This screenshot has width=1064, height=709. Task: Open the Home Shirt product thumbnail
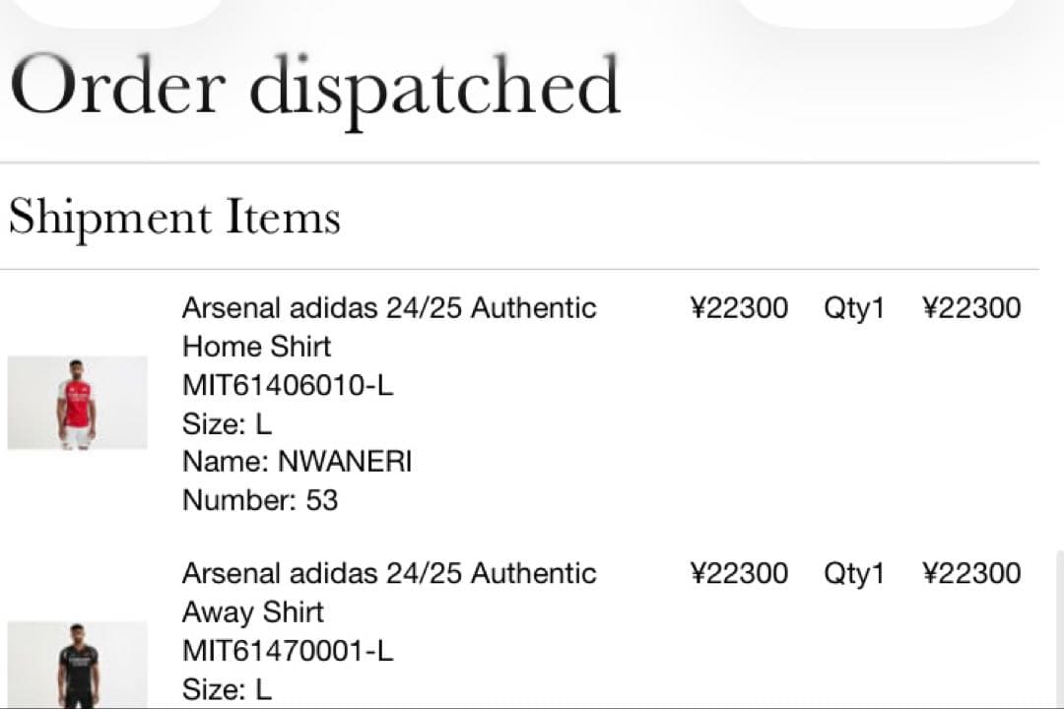coord(77,403)
